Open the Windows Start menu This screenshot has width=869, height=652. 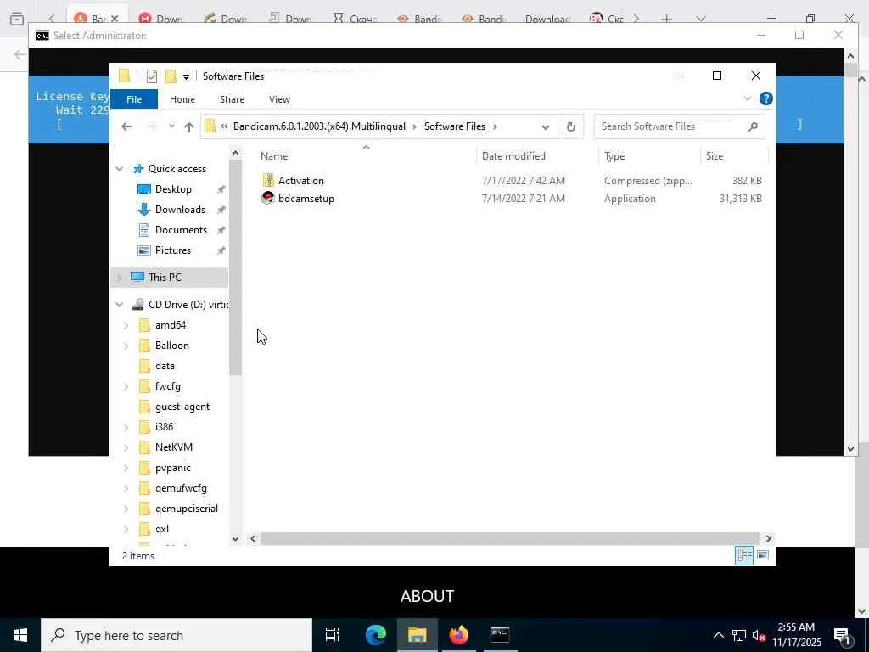coord(20,635)
